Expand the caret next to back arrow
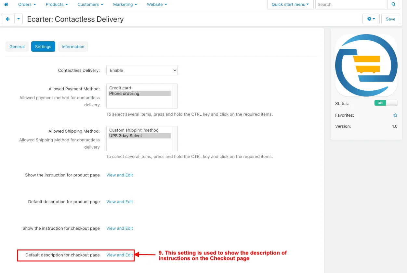The height and width of the screenshot is (273, 407). click(x=19, y=19)
